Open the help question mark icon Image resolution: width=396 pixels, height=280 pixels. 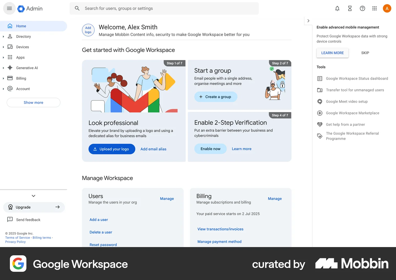(x=362, y=9)
